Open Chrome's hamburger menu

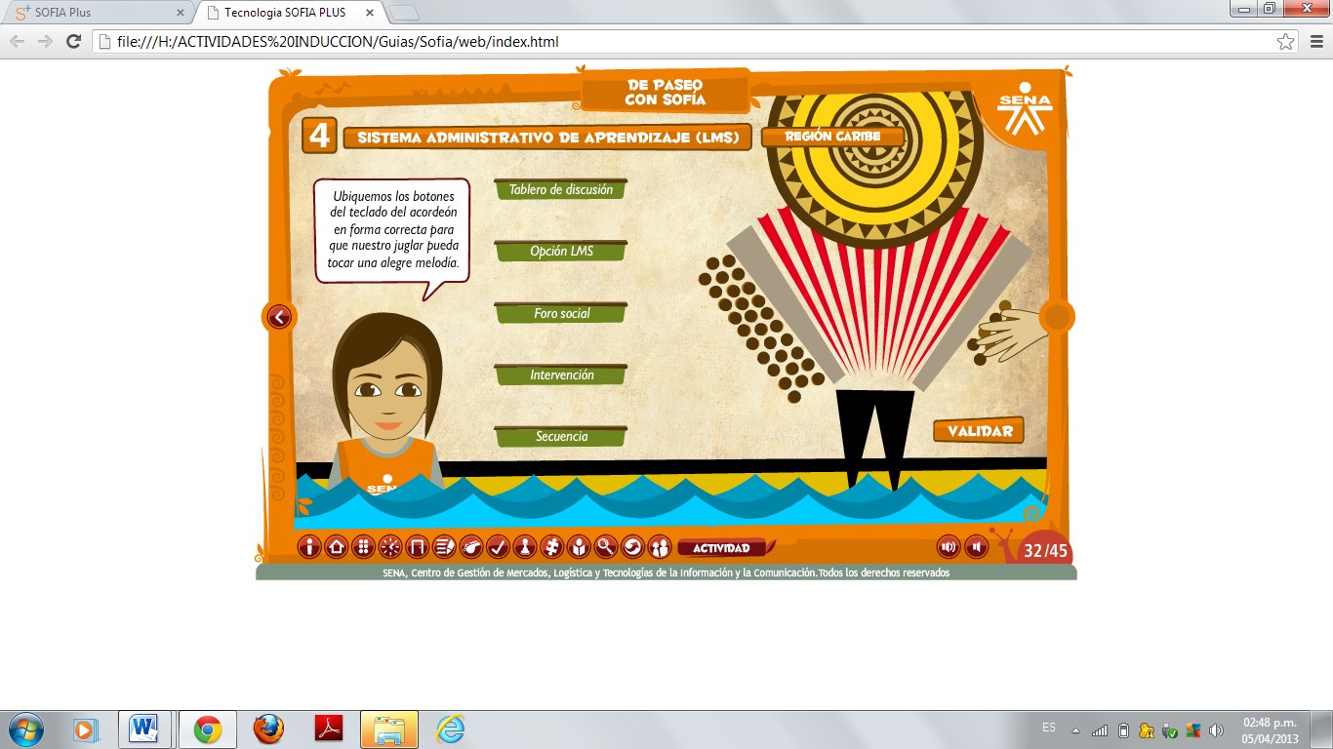tap(1314, 41)
